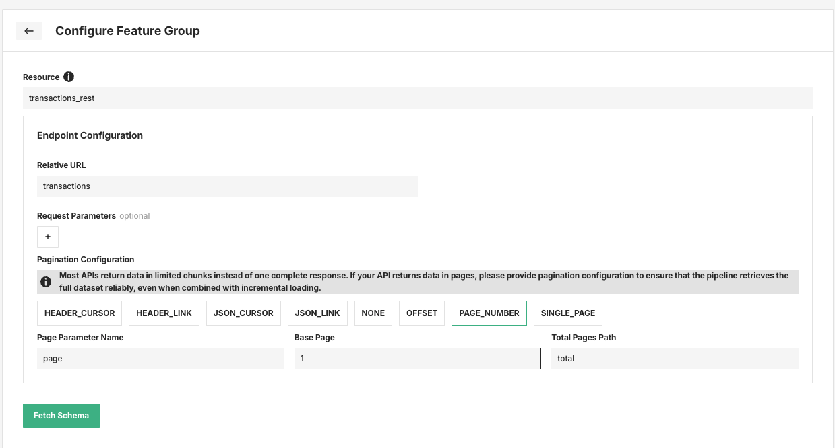The width and height of the screenshot is (835, 448).
Task: Click the info icon next to Resource
Action: pyautogui.click(x=68, y=77)
